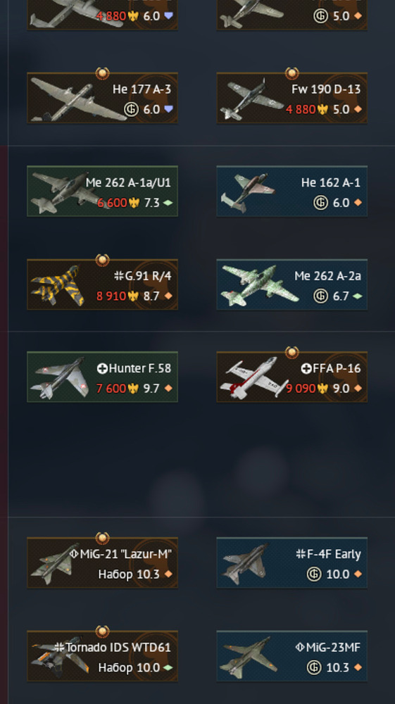Click the orange fighter class icon on Hunter F.58
Image resolution: width=395 pixels, height=704 pixels.
point(168,389)
